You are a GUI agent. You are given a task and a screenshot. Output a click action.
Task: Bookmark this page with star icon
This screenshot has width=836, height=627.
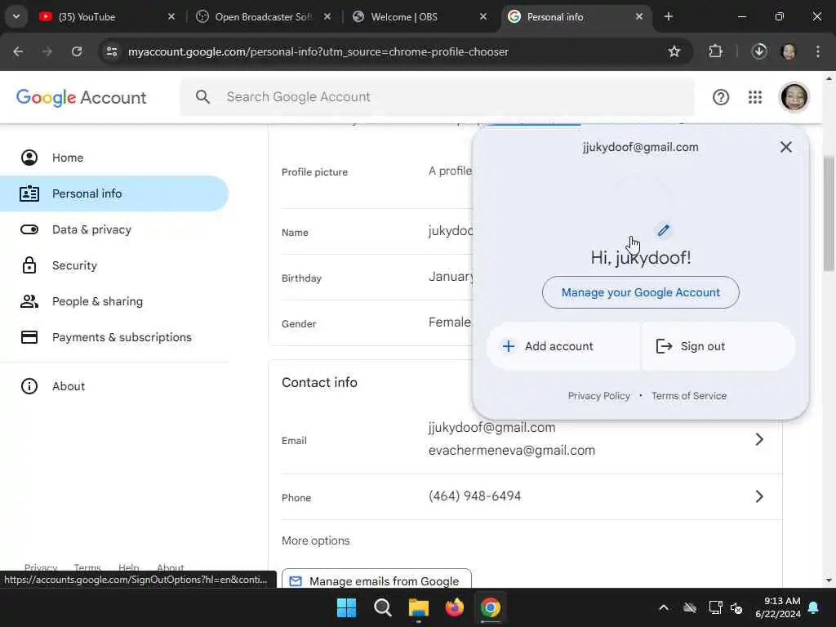tap(674, 51)
